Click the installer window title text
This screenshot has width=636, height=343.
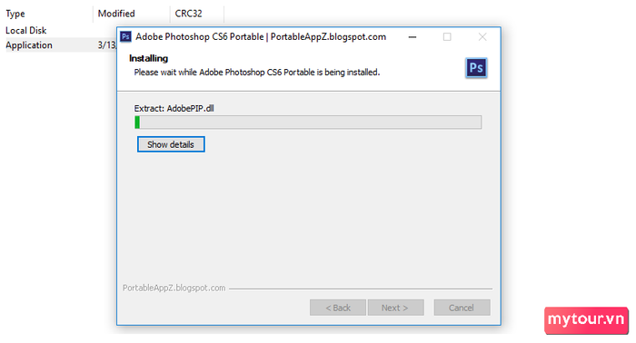click(x=261, y=37)
